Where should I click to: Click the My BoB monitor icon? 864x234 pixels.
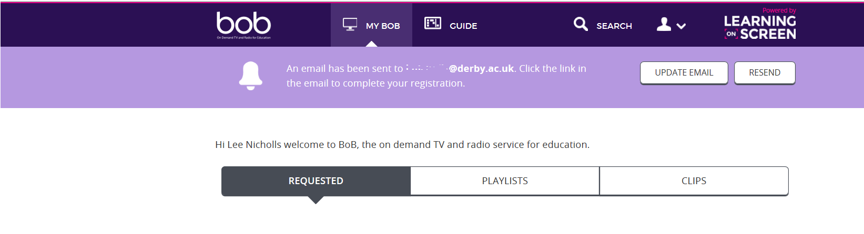pyautogui.click(x=350, y=25)
